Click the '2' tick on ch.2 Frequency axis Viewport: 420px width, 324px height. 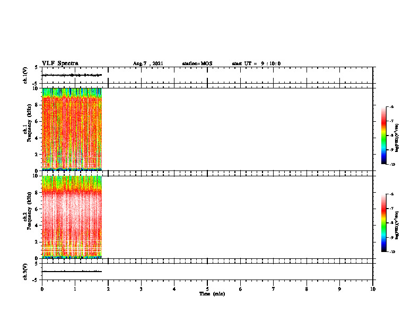click(x=37, y=242)
